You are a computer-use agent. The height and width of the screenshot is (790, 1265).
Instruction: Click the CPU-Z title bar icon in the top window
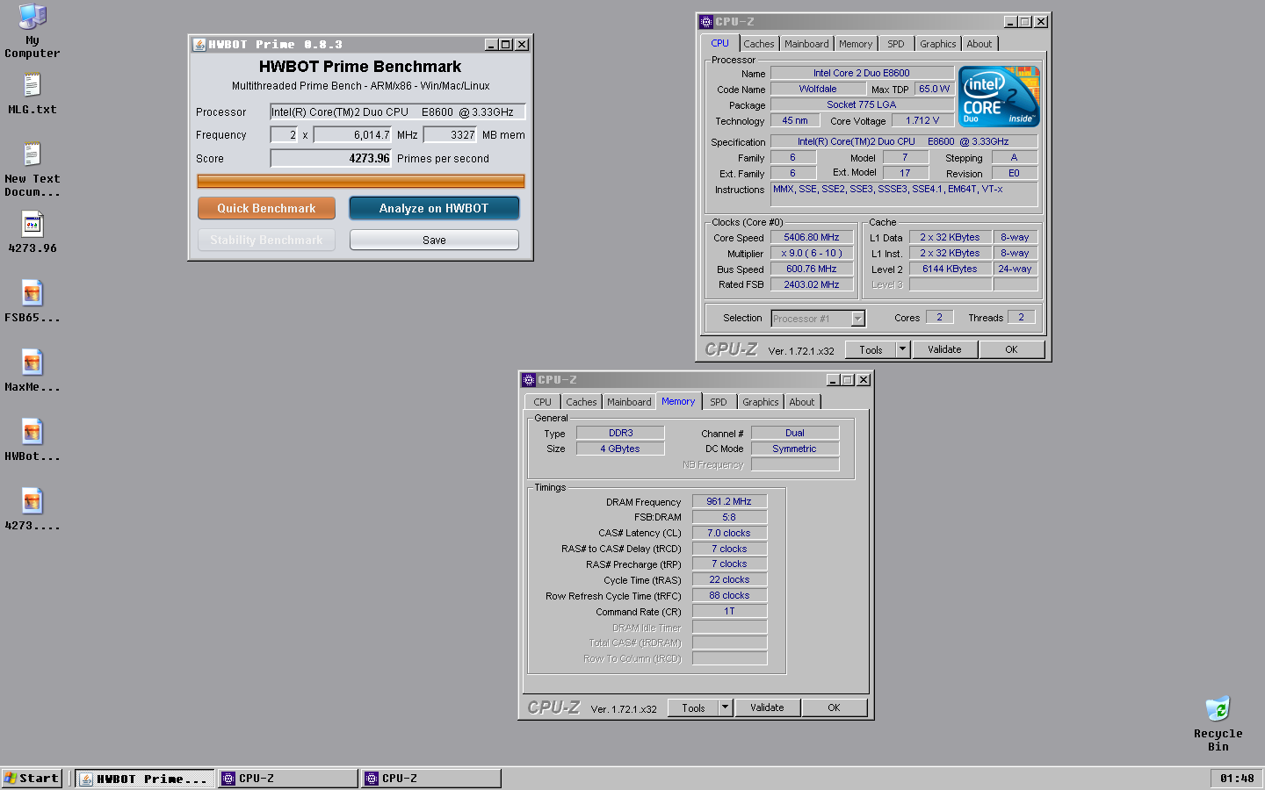click(706, 22)
